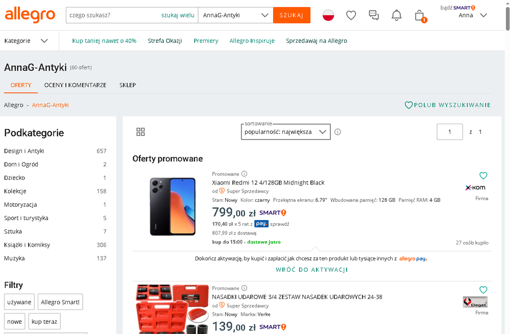Click the sorting info icon
510x334 pixels.
pos(337,132)
